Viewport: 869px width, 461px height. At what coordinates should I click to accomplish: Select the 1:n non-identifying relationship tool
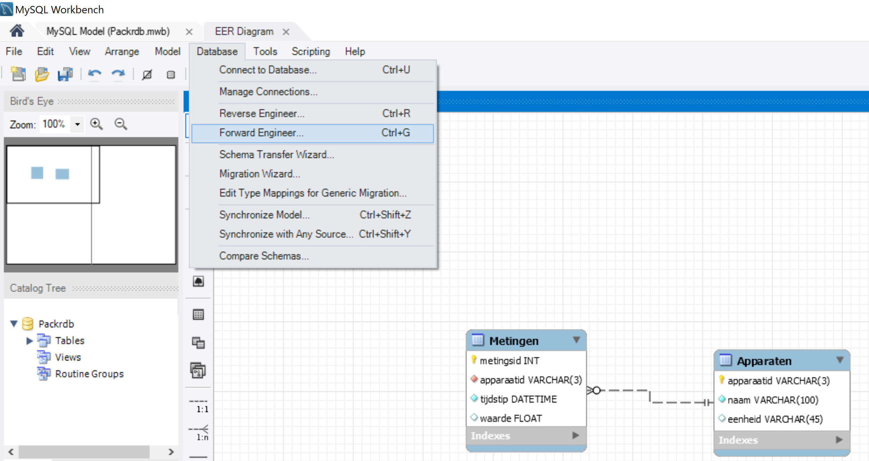(x=199, y=433)
